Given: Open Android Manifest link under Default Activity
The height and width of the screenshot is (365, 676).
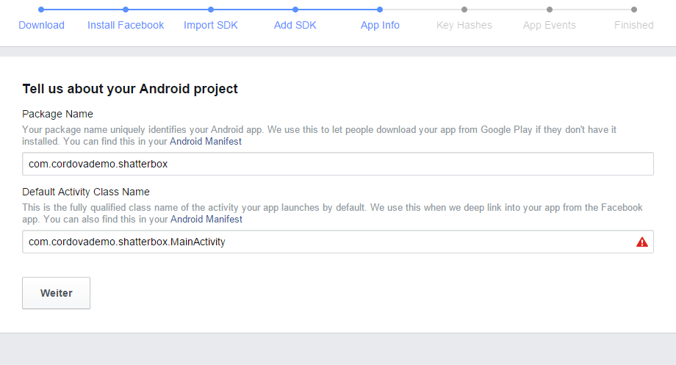Looking at the screenshot, I should coord(206,219).
